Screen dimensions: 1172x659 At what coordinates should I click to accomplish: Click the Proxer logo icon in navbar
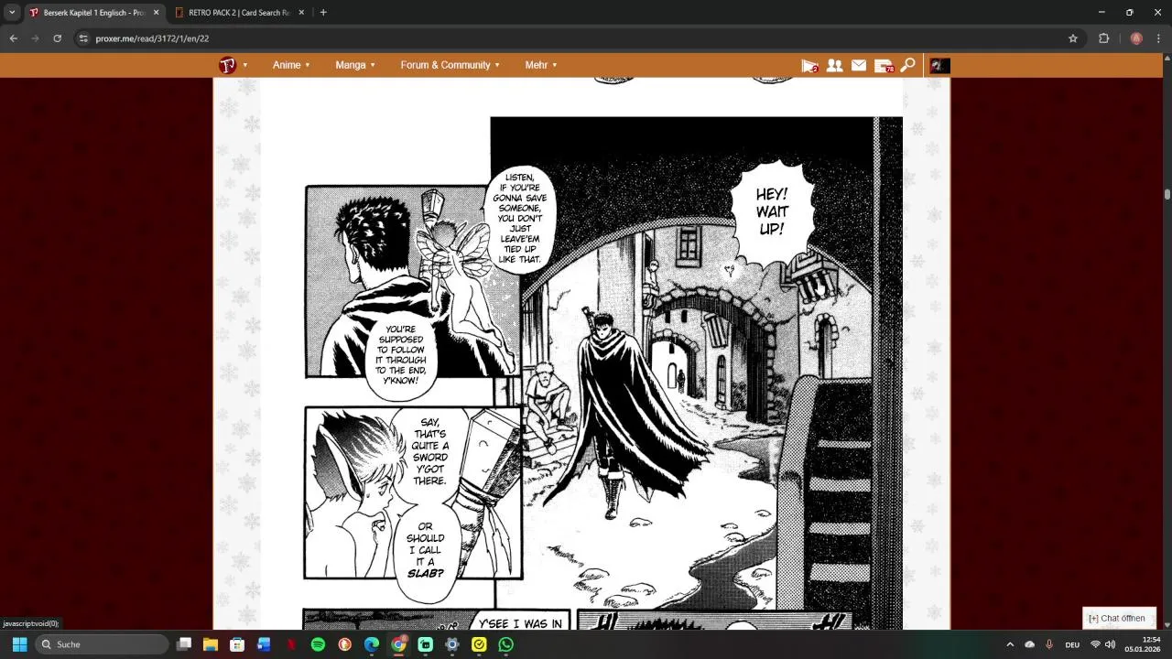227,65
